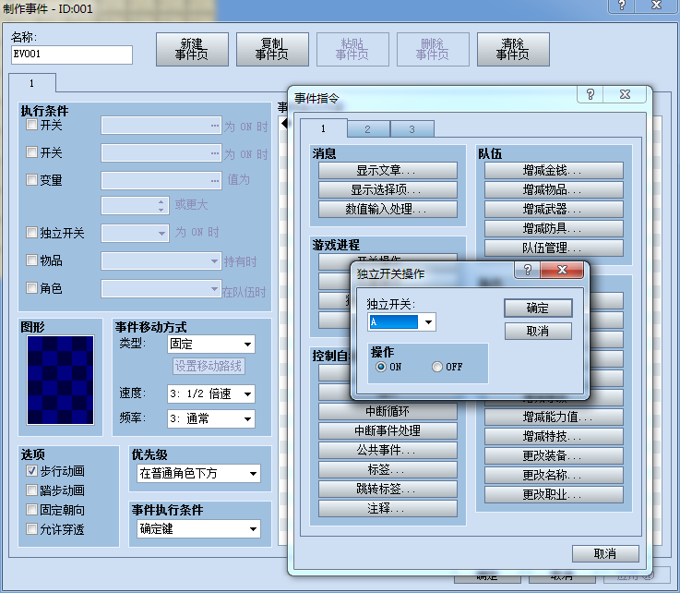
Task: Toggle the 变量 condition checkbox
Action: coord(31,180)
